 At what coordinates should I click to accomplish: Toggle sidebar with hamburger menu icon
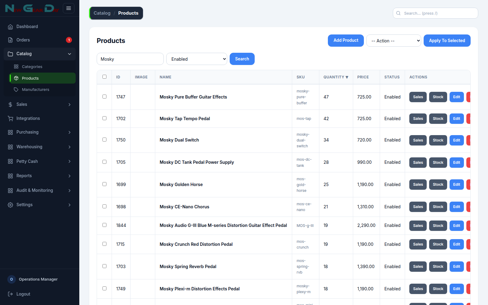tap(69, 8)
